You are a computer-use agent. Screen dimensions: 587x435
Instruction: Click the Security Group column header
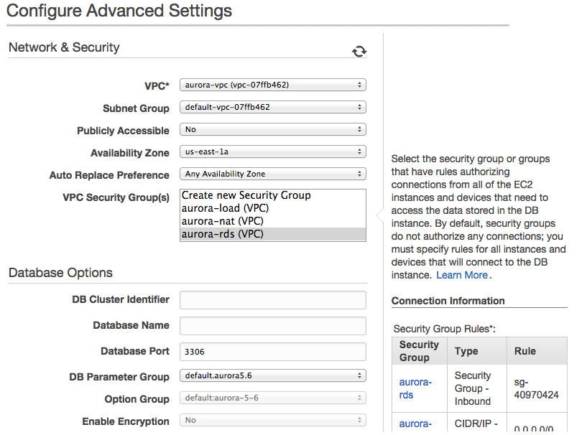419,351
